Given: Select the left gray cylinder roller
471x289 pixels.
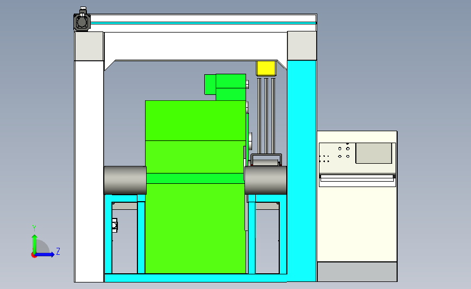Looking at the screenshot, I should [x=125, y=180].
